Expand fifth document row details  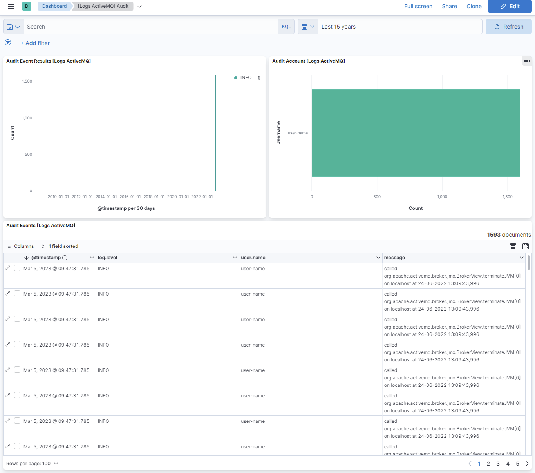click(x=8, y=370)
